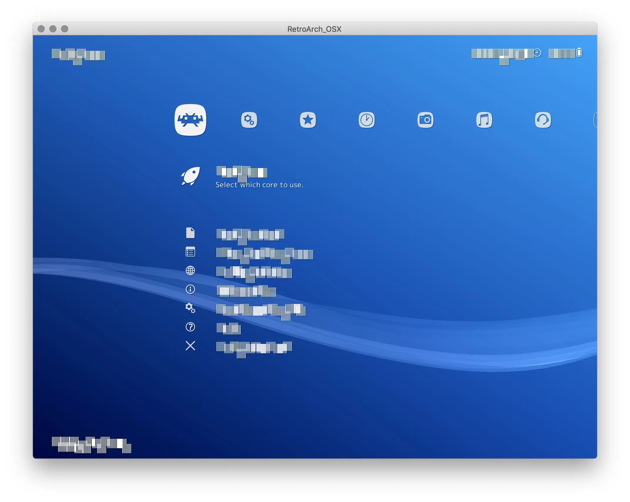Click the RetroArch_OSX window title
The height and width of the screenshot is (502, 630).
tap(314, 29)
